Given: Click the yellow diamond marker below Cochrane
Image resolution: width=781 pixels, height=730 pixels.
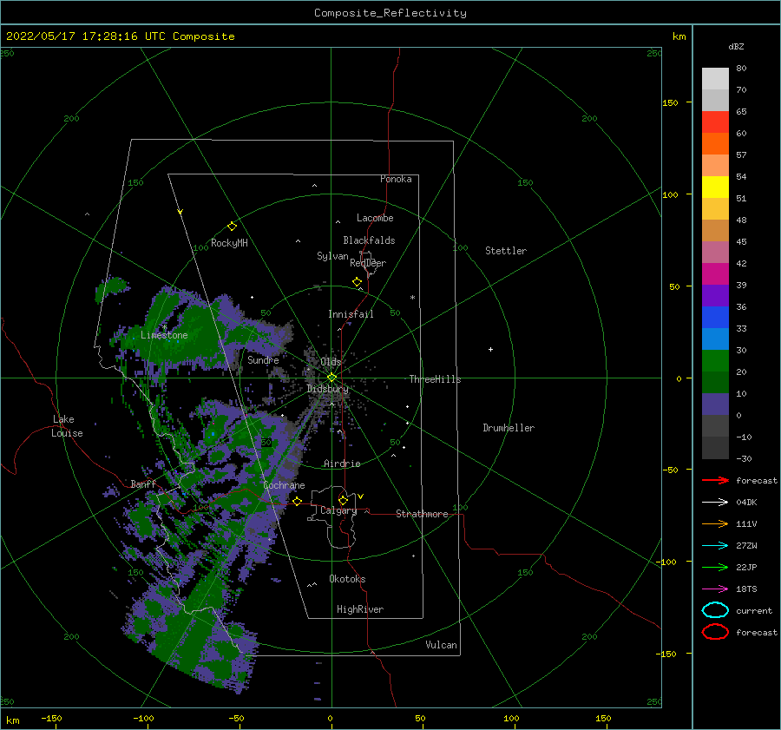Looking at the screenshot, I should click(297, 501).
